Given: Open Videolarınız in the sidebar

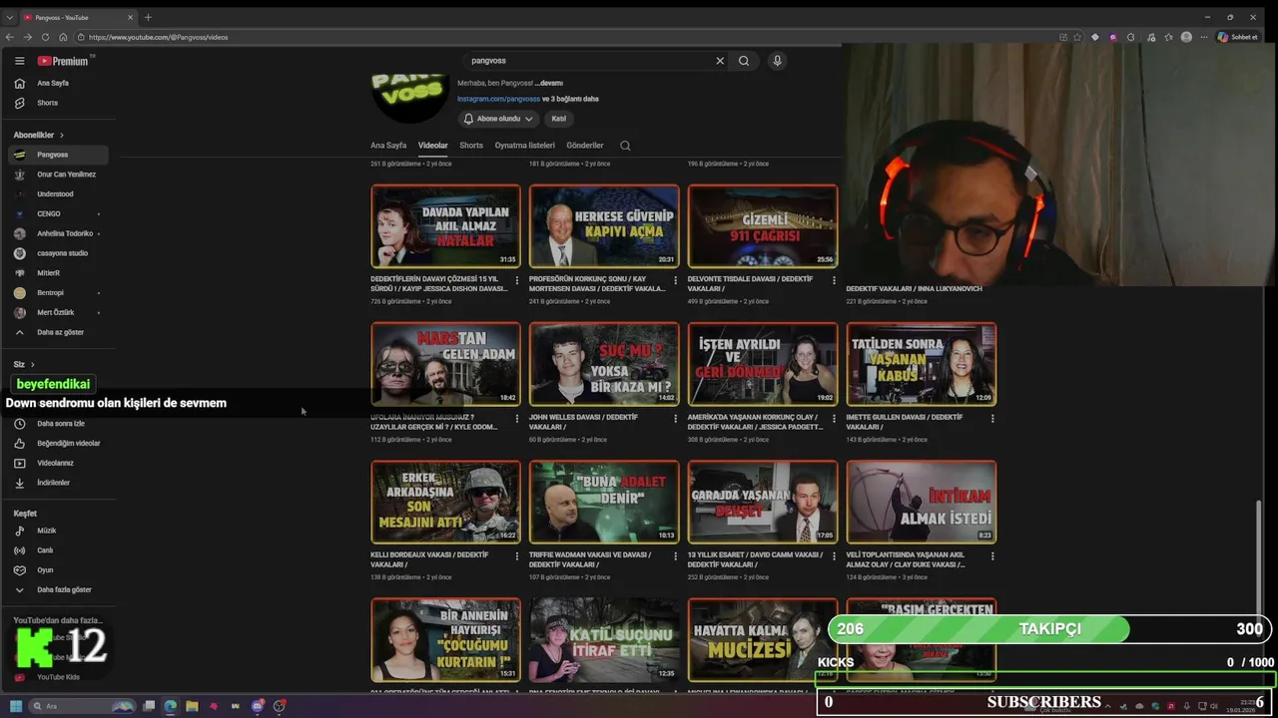Looking at the screenshot, I should pos(60,463).
